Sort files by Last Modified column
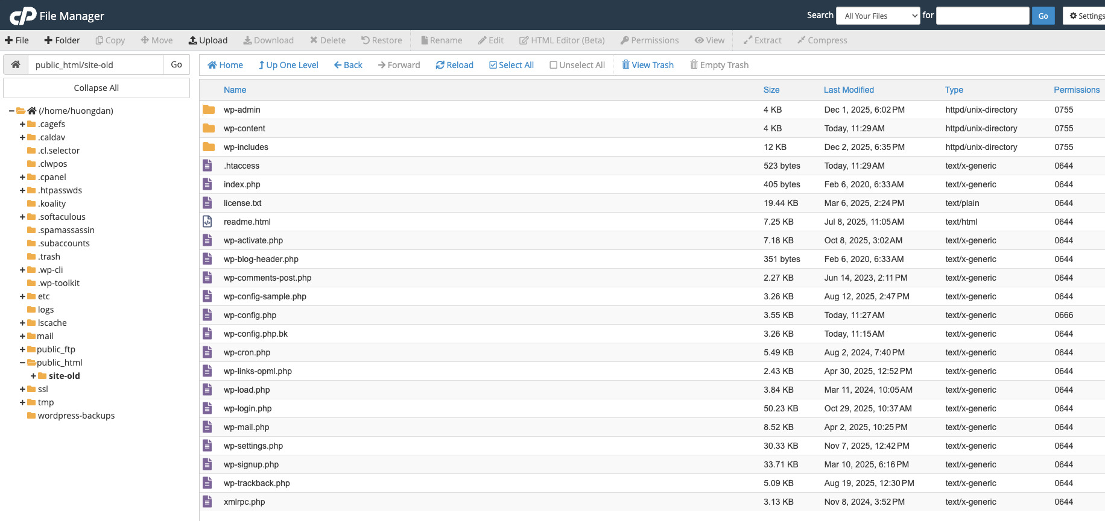 pyautogui.click(x=848, y=90)
